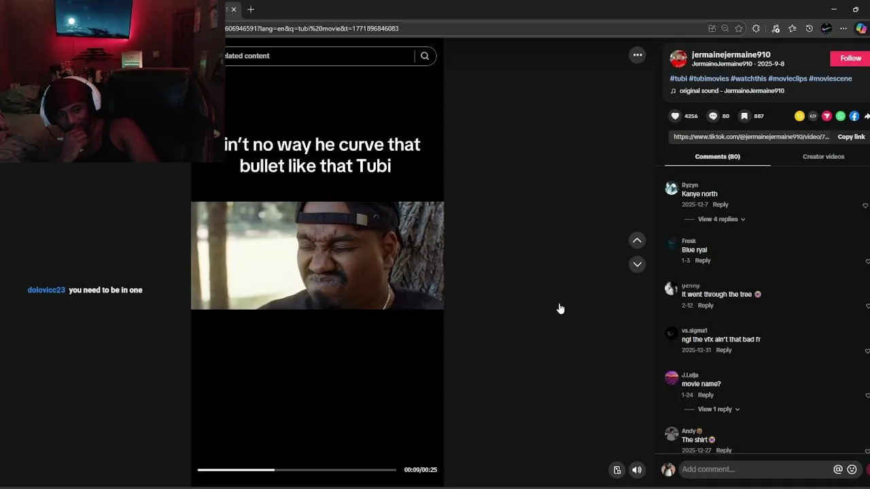Like the video with the heart icon
The width and height of the screenshot is (870, 489).
[675, 116]
